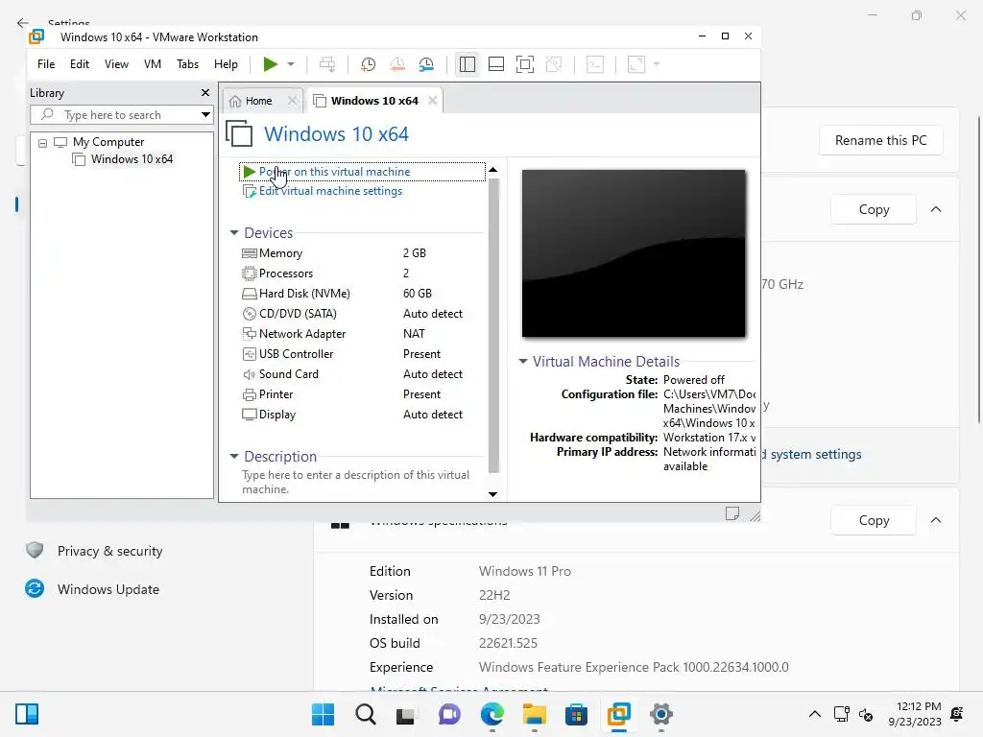Open the power options dropdown arrow
The image size is (983, 737).
coord(291,64)
